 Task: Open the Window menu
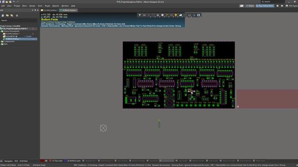[x=65, y=6]
